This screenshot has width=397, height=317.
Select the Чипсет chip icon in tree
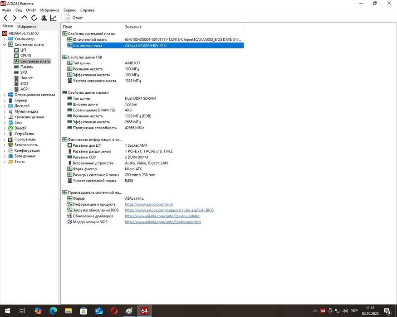point(16,78)
